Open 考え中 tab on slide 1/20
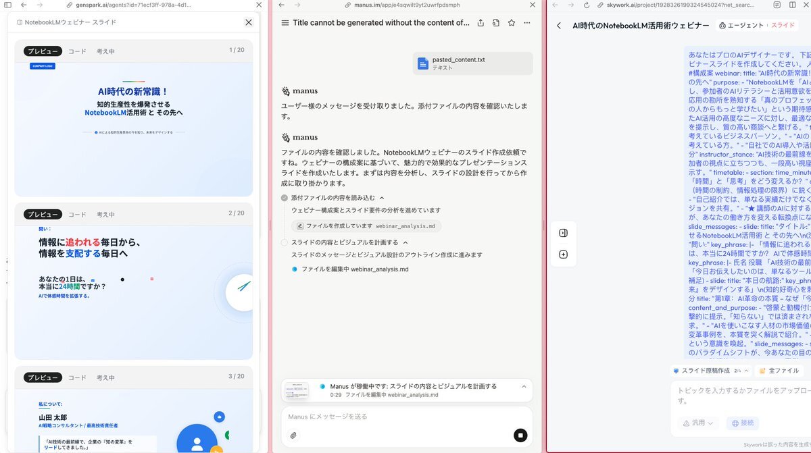Screen dimensions: 811x453 click(x=105, y=51)
